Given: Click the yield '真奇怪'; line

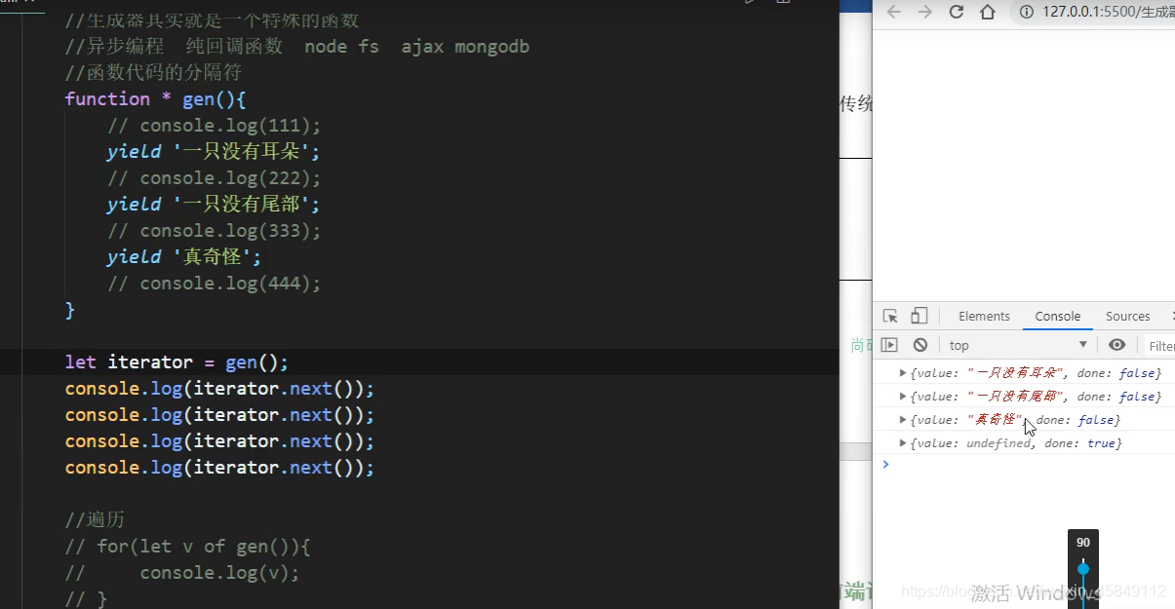Looking at the screenshot, I should tap(184, 257).
